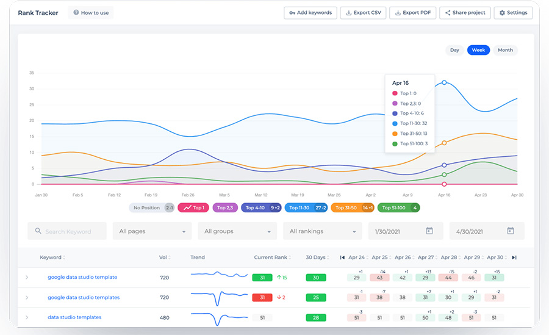Expand the google data studio template row

tap(27, 278)
